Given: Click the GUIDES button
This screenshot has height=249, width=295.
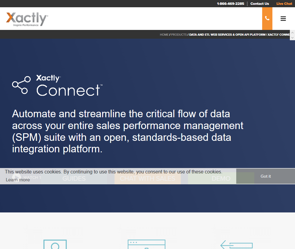Looking at the screenshot, I should tap(74, 179).
